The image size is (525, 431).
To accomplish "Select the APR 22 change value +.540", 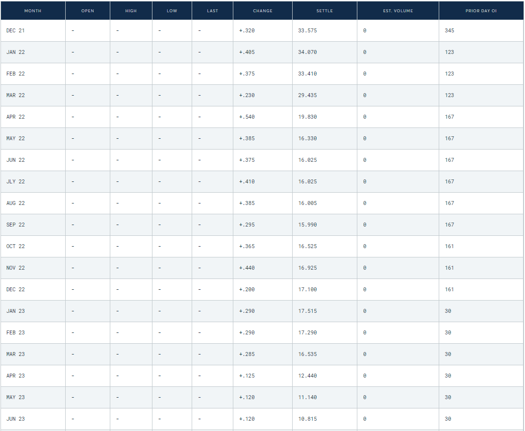I will [x=247, y=117].
